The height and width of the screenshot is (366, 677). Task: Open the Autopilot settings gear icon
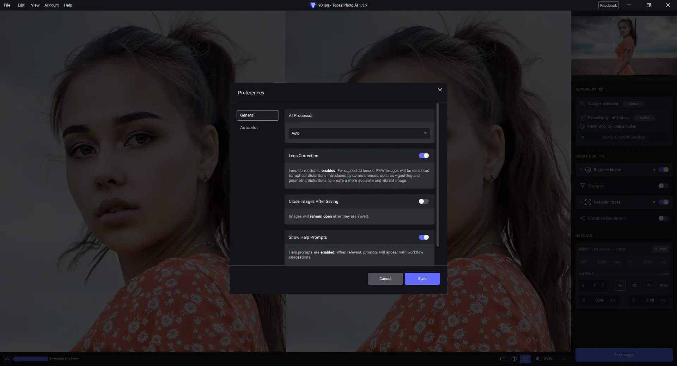tap(601, 89)
